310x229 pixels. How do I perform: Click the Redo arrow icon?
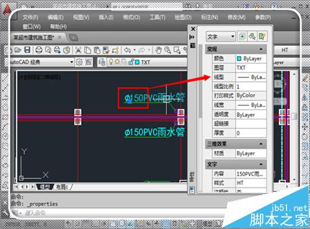[x=142, y=50]
